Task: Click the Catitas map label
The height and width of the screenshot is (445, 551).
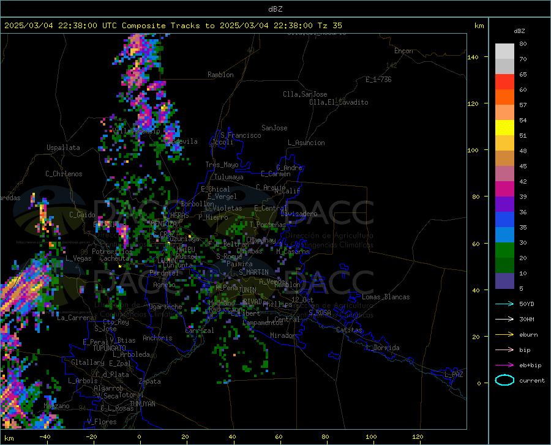Action: tap(350, 330)
